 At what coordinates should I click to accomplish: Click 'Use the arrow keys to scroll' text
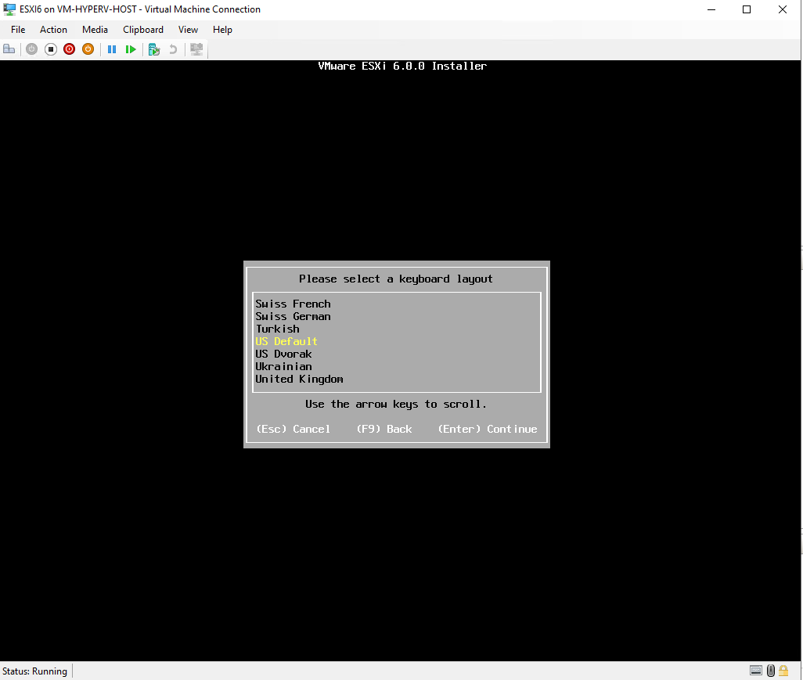[x=396, y=404]
